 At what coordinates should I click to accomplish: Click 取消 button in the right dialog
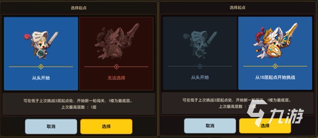[x=210, y=126]
